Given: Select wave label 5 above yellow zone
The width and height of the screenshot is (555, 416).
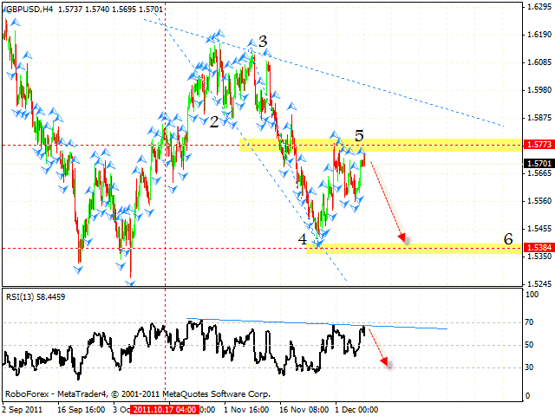Looking at the screenshot, I should [359, 135].
